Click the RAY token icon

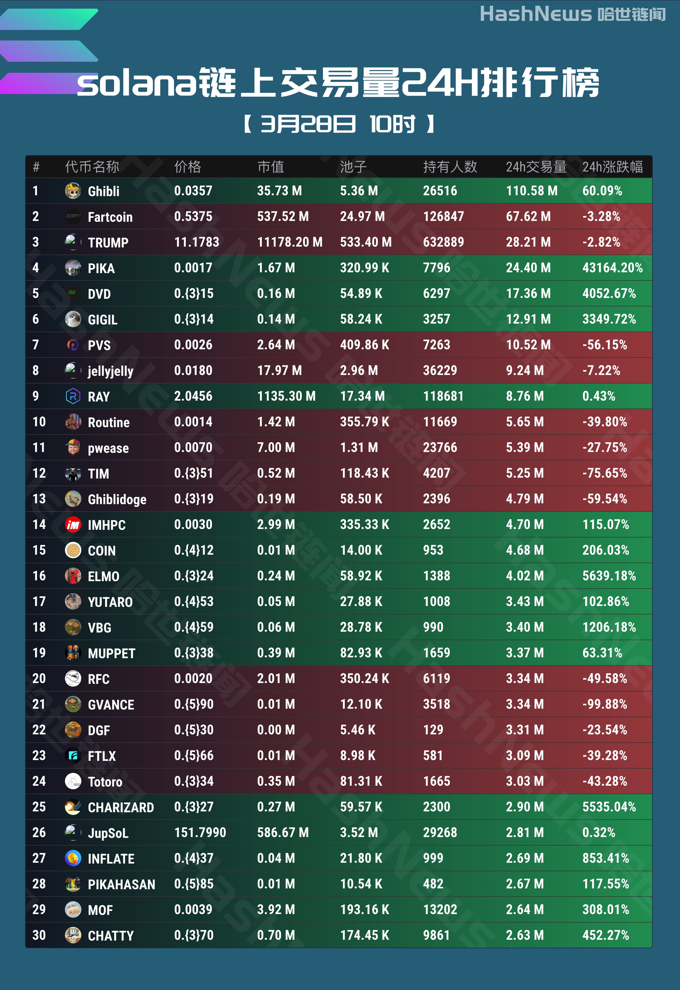click(73, 396)
